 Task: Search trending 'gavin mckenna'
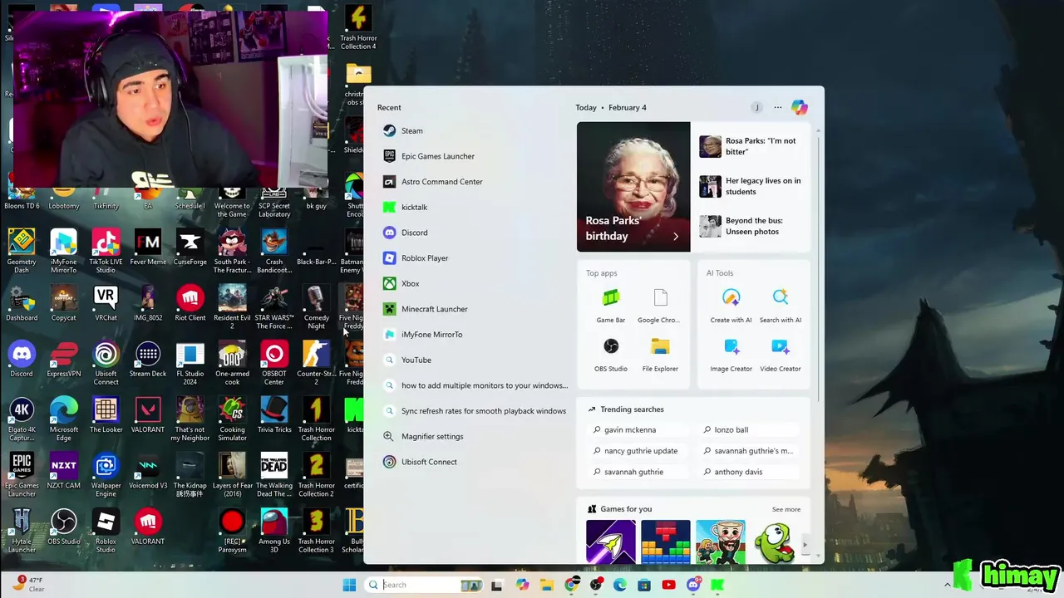[638, 430]
